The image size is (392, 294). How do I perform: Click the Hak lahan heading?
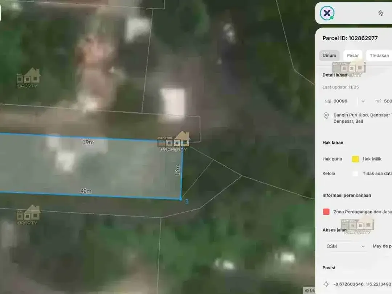(x=333, y=143)
